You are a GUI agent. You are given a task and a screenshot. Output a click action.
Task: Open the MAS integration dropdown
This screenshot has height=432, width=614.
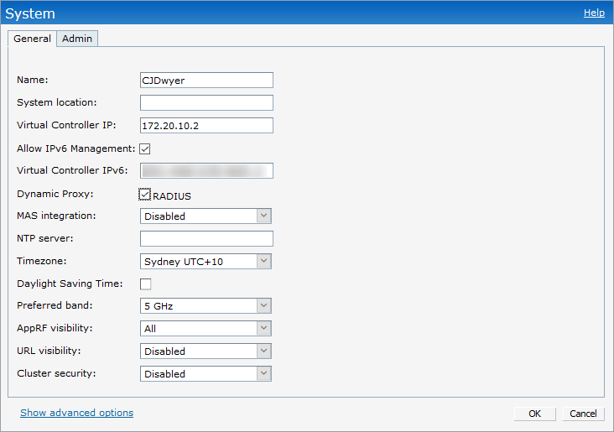[x=206, y=216]
